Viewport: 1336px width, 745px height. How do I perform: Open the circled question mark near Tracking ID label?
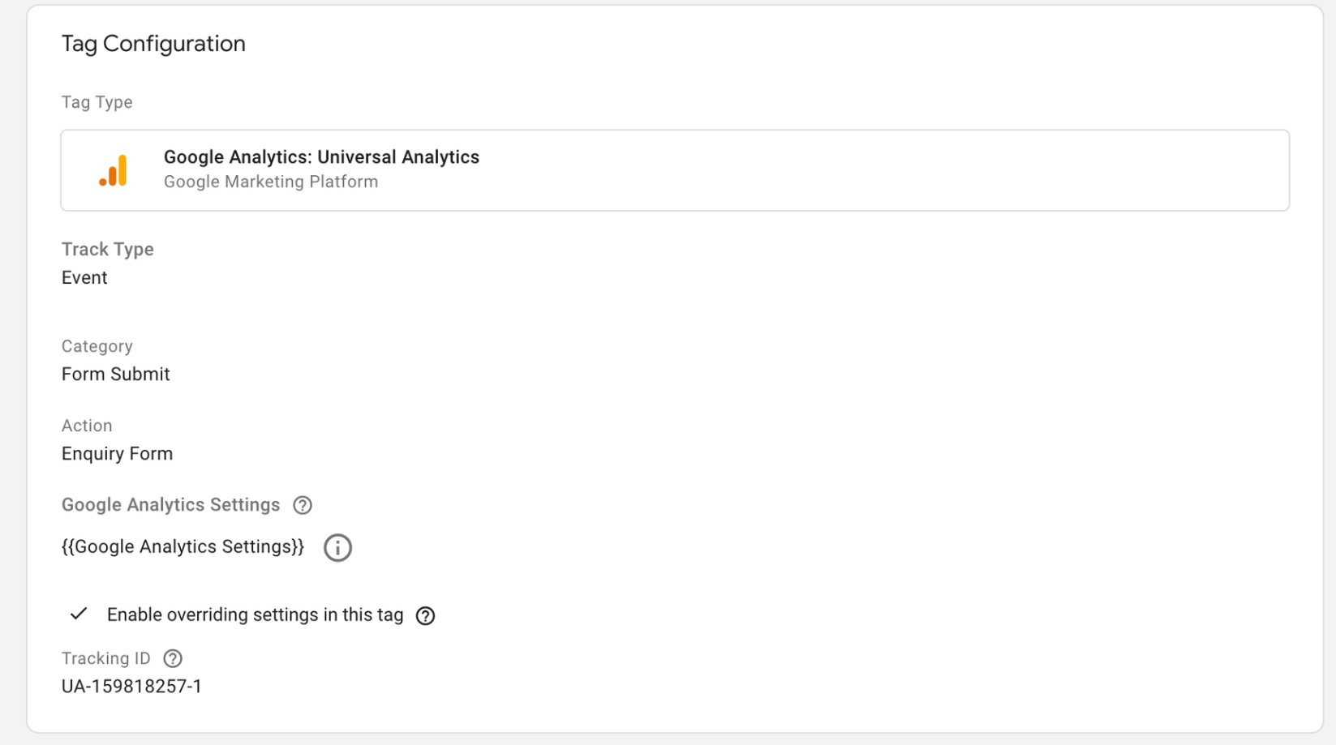pos(173,658)
